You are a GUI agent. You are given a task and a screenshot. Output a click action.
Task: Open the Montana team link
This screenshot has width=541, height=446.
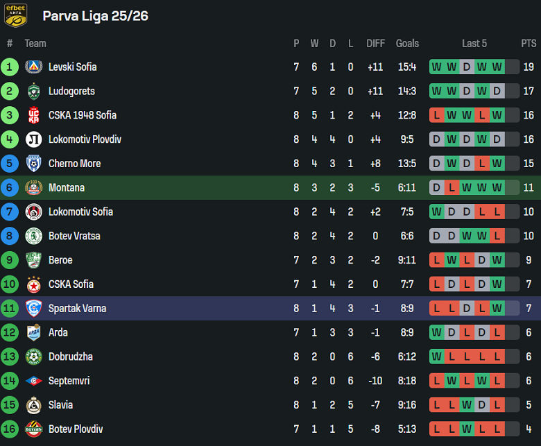pyautogui.click(x=67, y=188)
